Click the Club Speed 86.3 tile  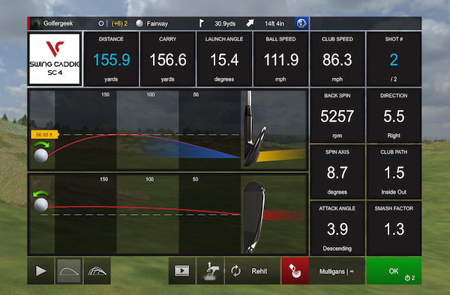337,59
